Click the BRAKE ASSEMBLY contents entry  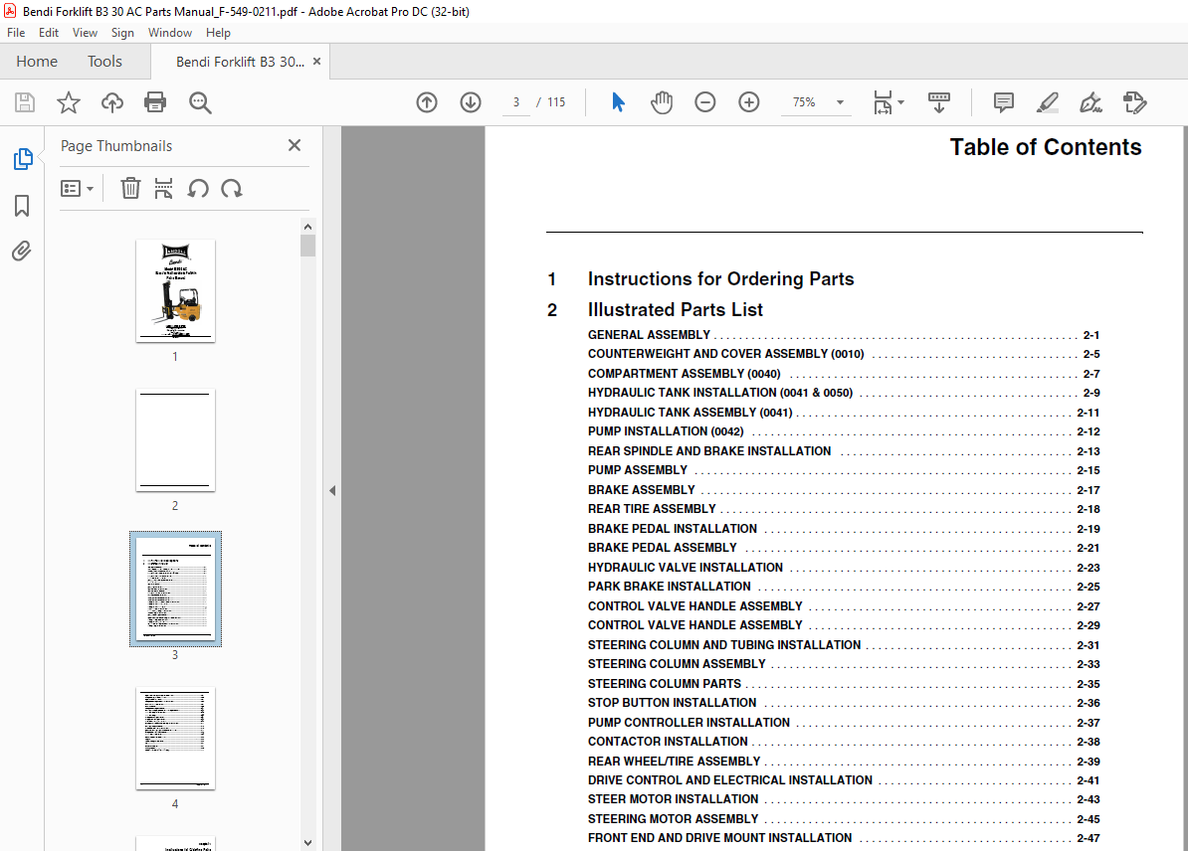pyautogui.click(x=844, y=490)
